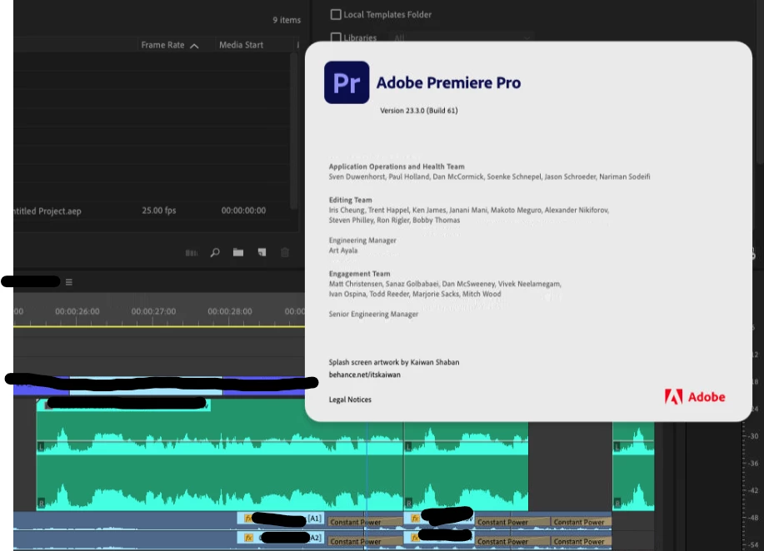Click the 'Adobe Premiere Pro' title text
Viewport: 764px width, 551px height.
tap(448, 82)
